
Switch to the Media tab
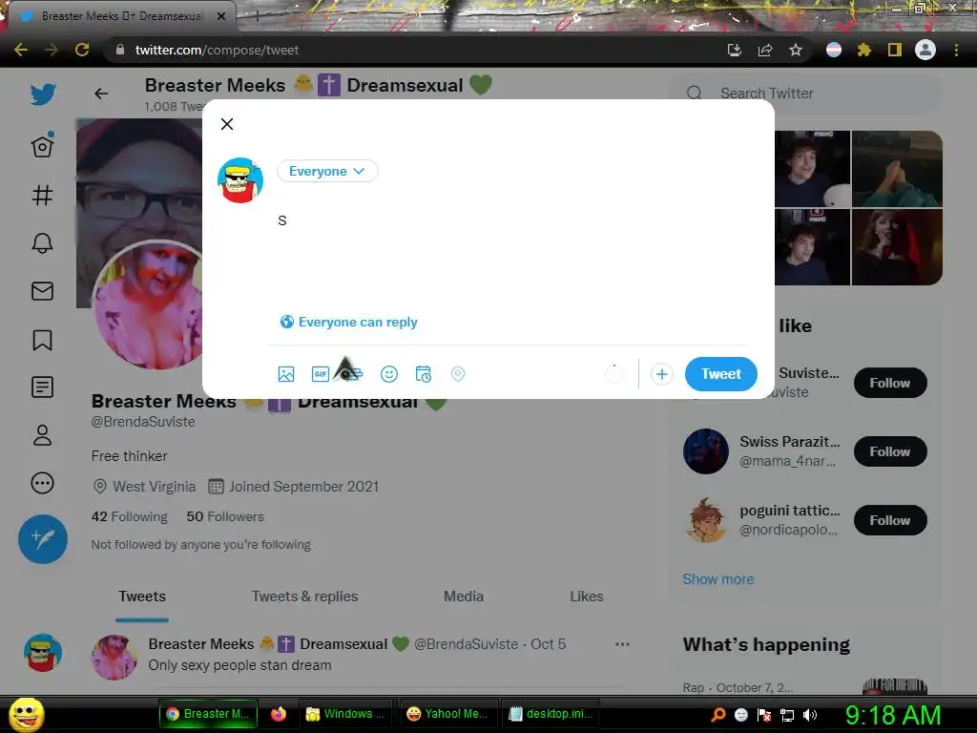point(464,597)
